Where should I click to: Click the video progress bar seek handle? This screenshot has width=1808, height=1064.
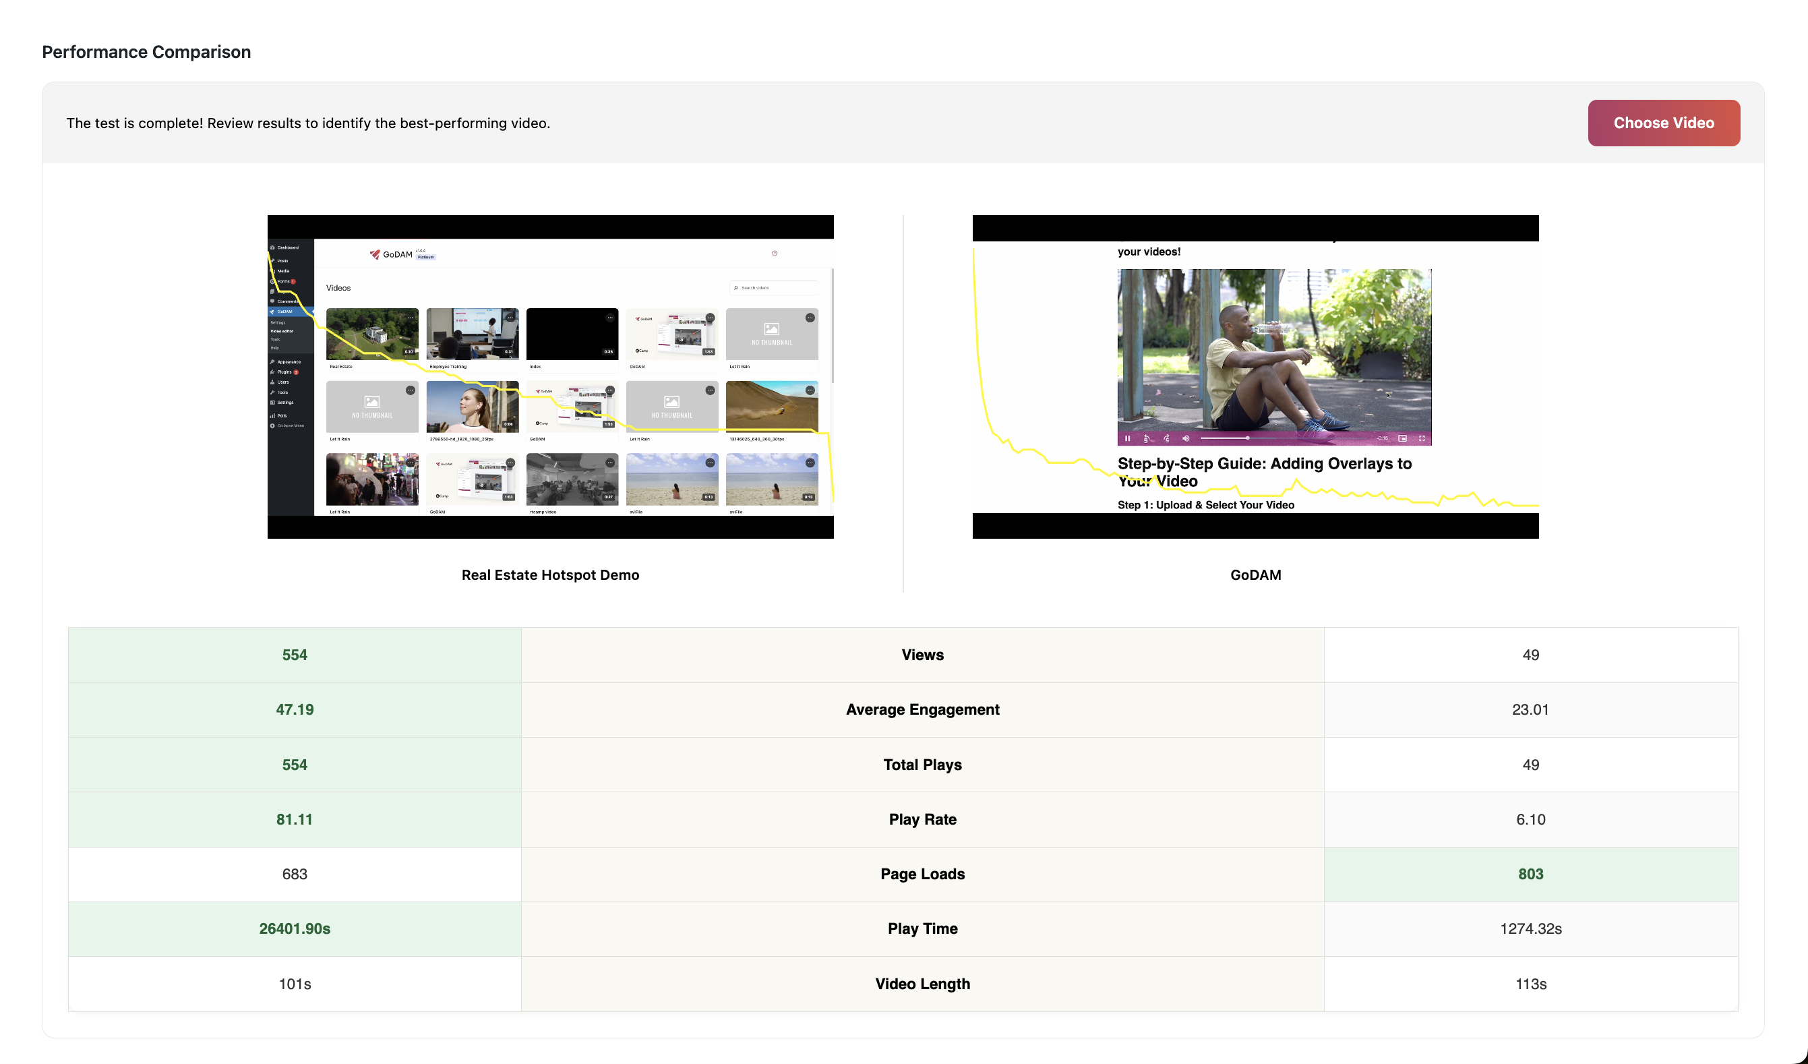click(1247, 438)
